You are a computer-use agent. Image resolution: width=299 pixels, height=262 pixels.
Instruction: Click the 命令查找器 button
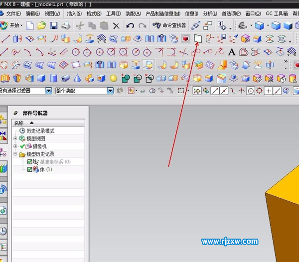point(169,25)
